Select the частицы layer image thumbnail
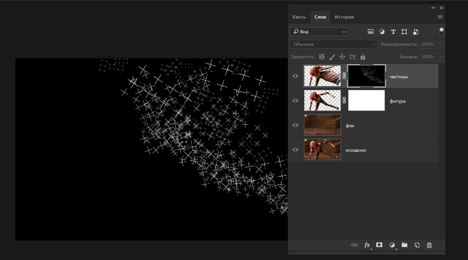 click(x=323, y=76)
